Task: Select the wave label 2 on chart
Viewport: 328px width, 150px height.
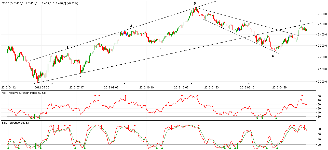Action: (x=80, y=76)
